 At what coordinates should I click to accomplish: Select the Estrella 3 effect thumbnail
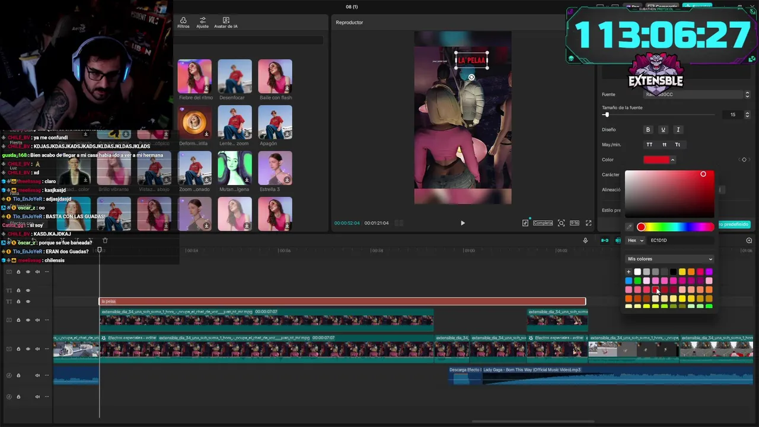275,168
